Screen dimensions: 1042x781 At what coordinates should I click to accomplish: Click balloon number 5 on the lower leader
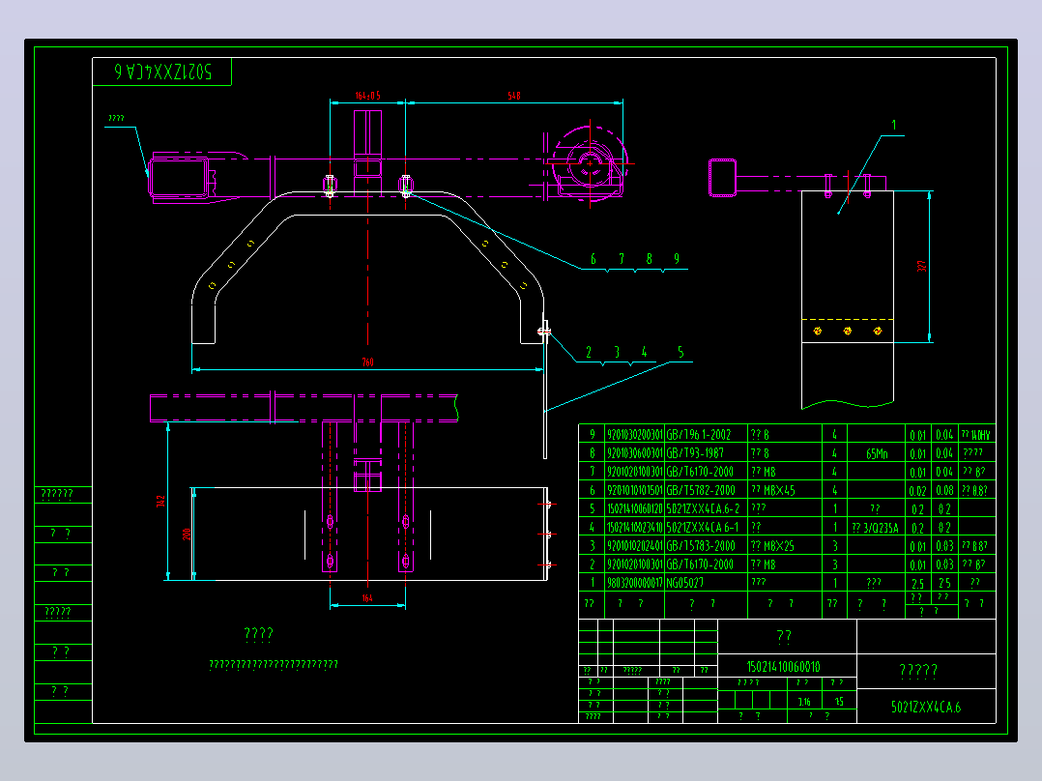[680, 352]
